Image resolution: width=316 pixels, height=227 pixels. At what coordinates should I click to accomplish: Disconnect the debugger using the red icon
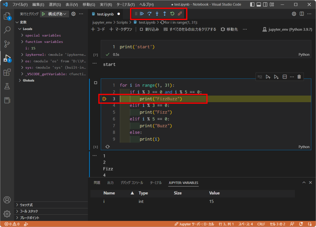(x=179, y=14)
